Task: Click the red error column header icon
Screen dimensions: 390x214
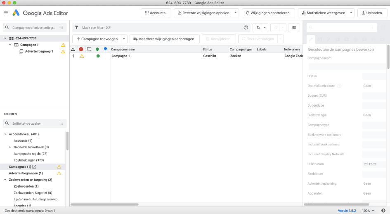Action: 81,49
